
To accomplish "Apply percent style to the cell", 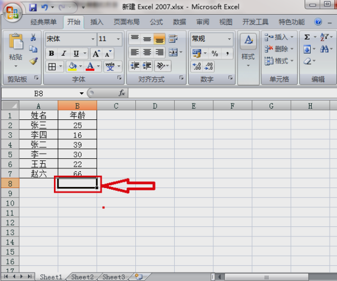I will [214, 53].
